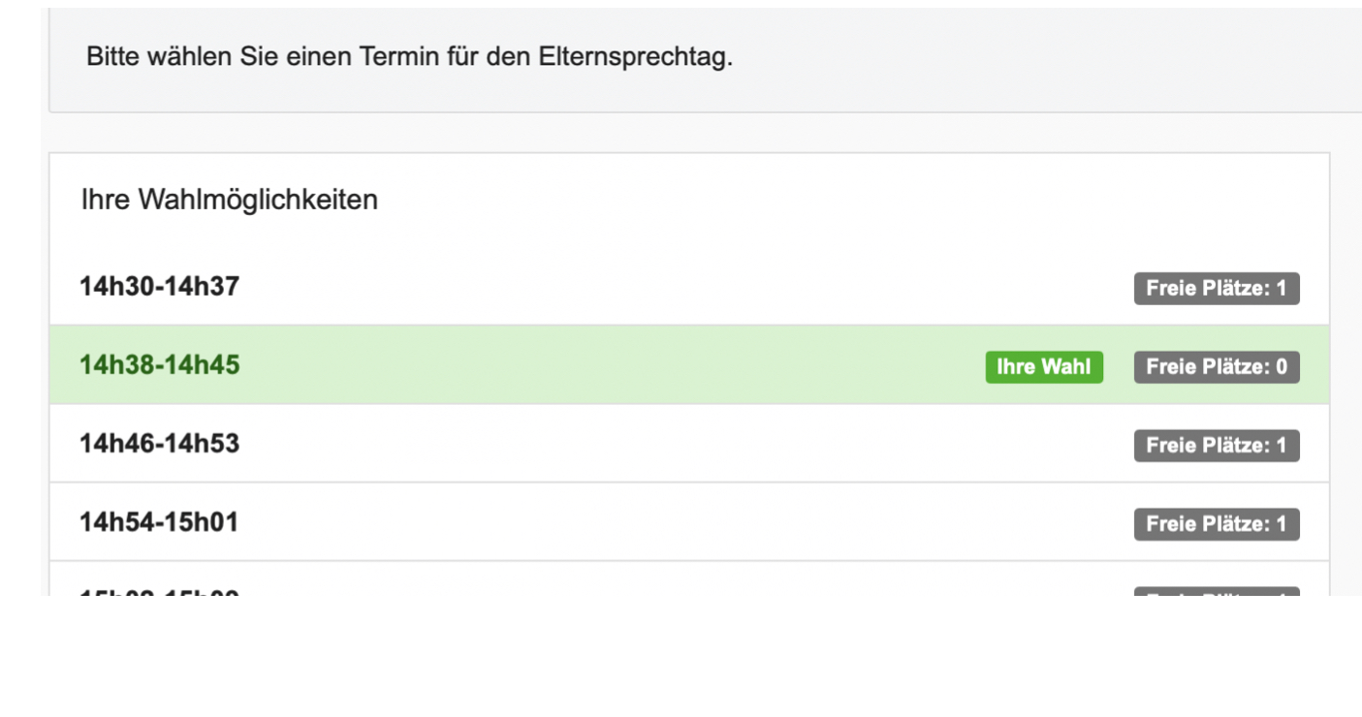This screenshot has height=717, width=1362.
Task: Click 'Freie Plätze: 0' on the selected slot
Action: pos(1219,366)
